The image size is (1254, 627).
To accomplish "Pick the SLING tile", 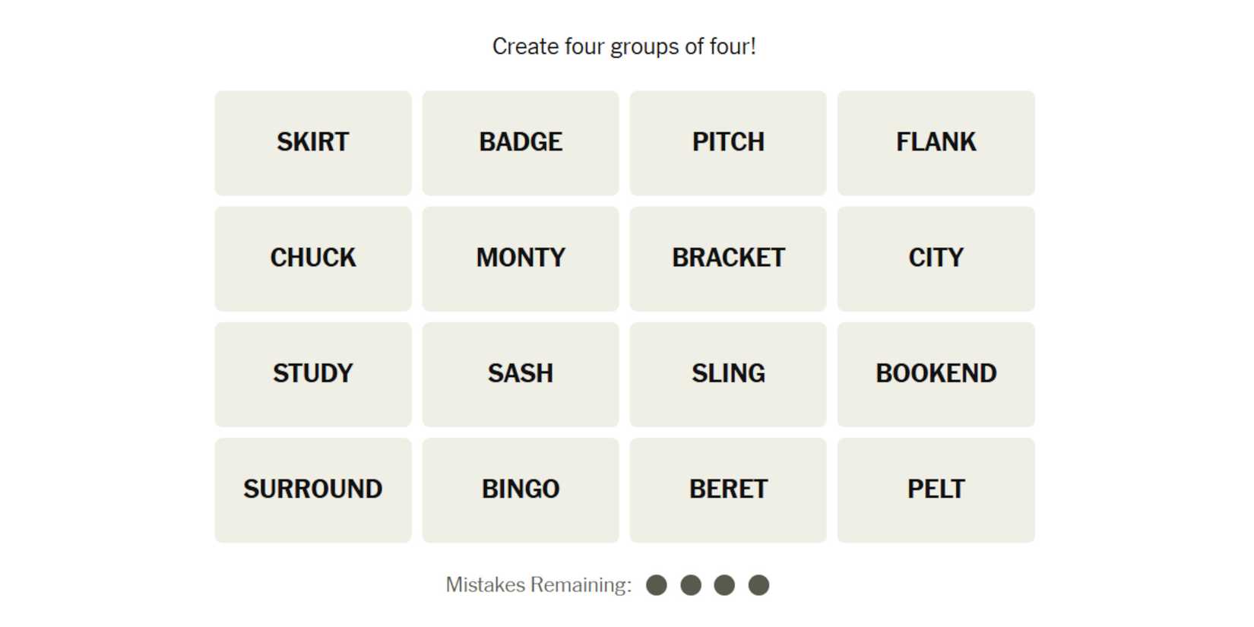I will pos(728,374).
